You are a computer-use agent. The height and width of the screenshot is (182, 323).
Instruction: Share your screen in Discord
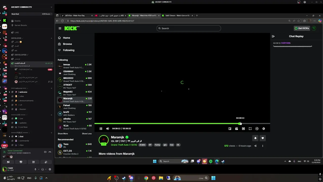tap(21, 162)
